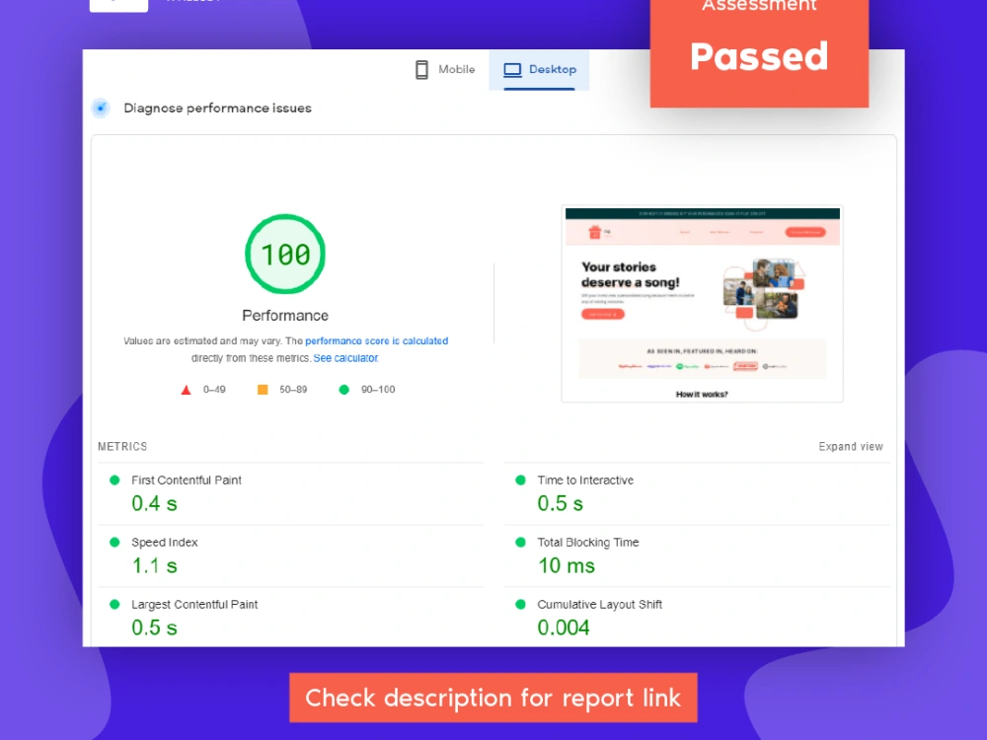The height and width of the screenshot is (740, 987).
Task: Click the Largest Contentful Paint green dot
Action: pos(114,605)
